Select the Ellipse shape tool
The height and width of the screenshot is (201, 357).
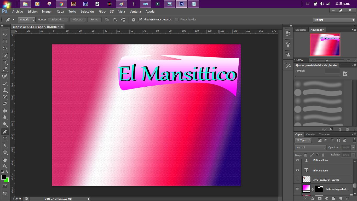pos(5,152)
